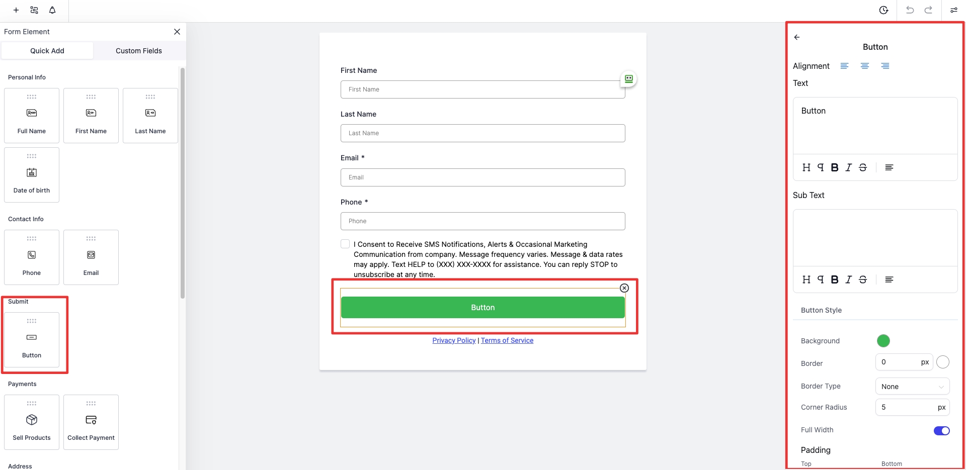Select center alignment icon for button
Viewport: 966px width, 470px height.
[864, 66]
